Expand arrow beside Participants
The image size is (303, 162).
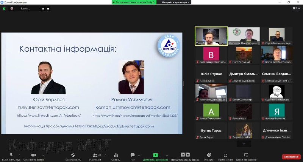click(x=105, y=155)
